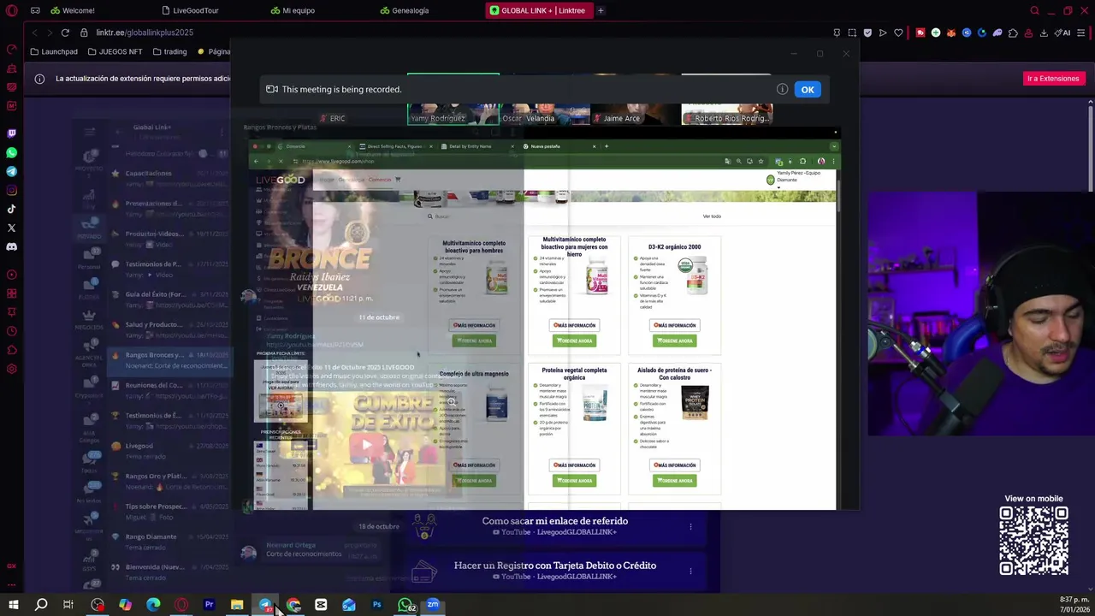This screenshot has width=1095, height=616.
Task: Order the multivitamínico para mujeres
Action: [x=574, y=341]
